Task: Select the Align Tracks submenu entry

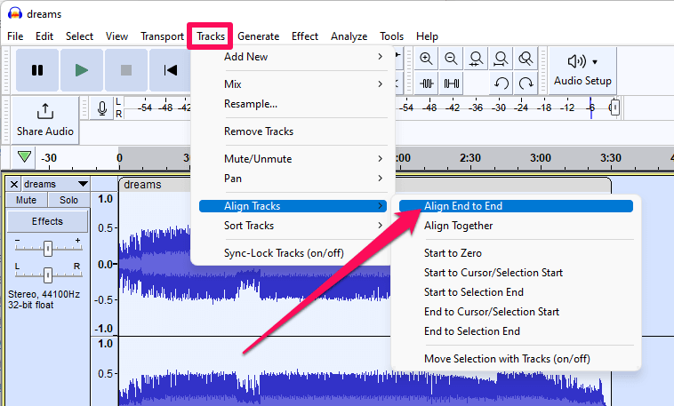Action: pos(293,206)
